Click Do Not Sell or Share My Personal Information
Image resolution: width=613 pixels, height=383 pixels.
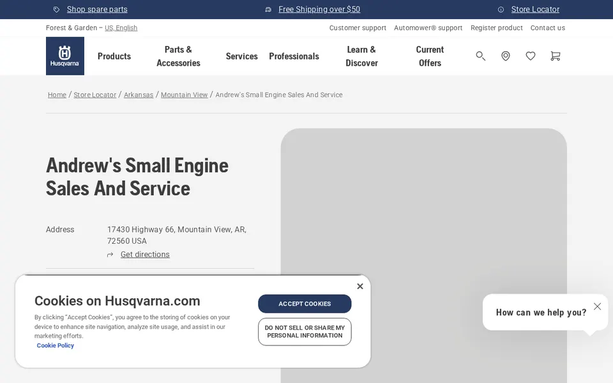click(x=305, y=332)
